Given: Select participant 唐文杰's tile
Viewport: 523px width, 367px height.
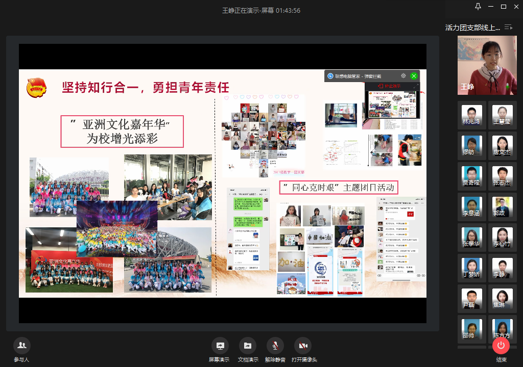Looking at the screenshot, I should [502, 145].
